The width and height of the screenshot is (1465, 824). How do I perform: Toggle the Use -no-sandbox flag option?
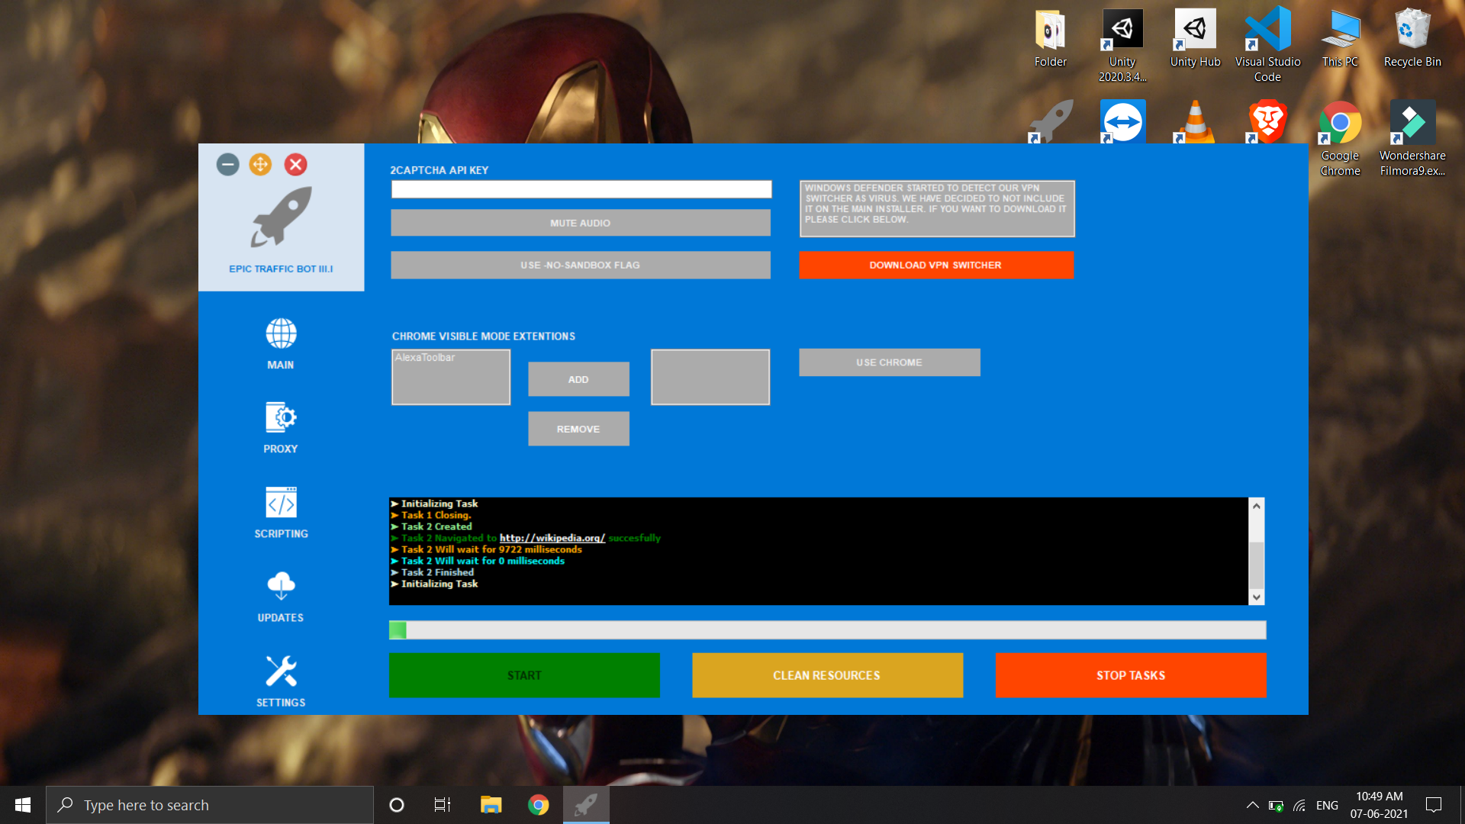click(580, 265)
